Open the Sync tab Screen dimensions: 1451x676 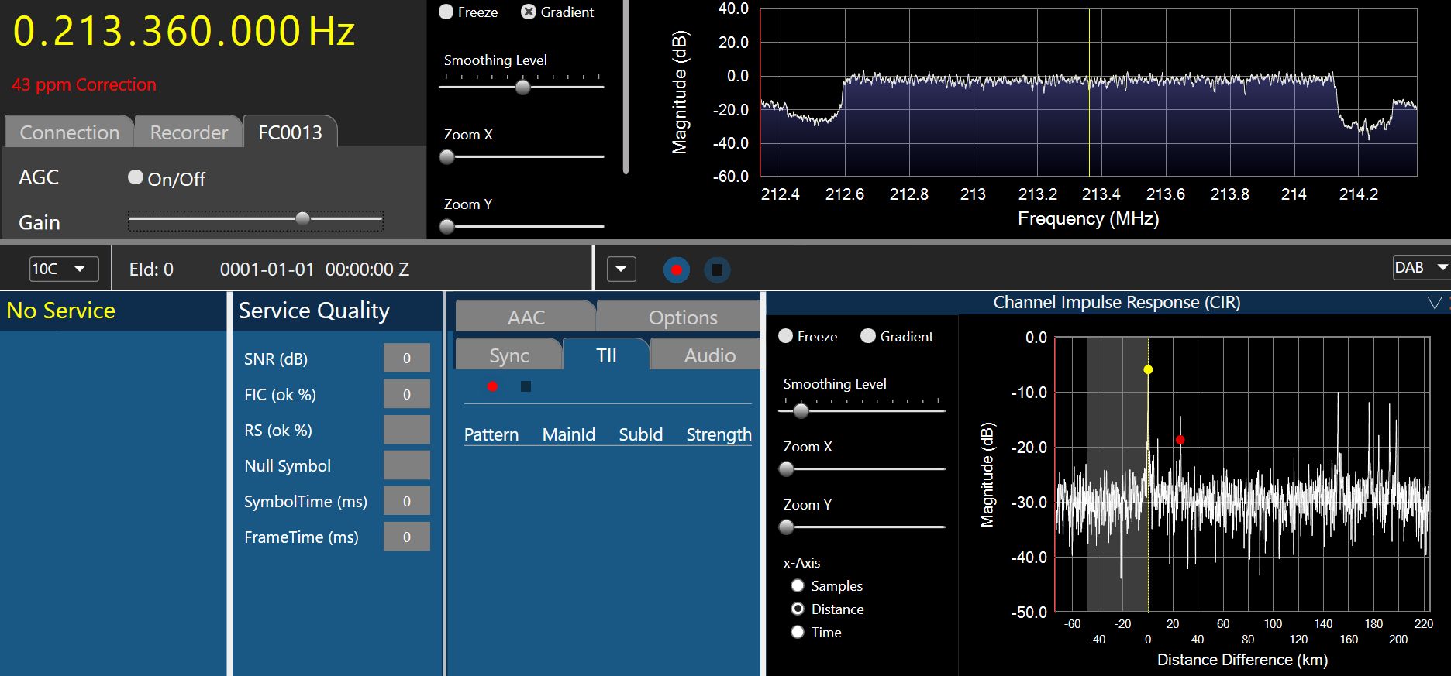coord(508,355)
